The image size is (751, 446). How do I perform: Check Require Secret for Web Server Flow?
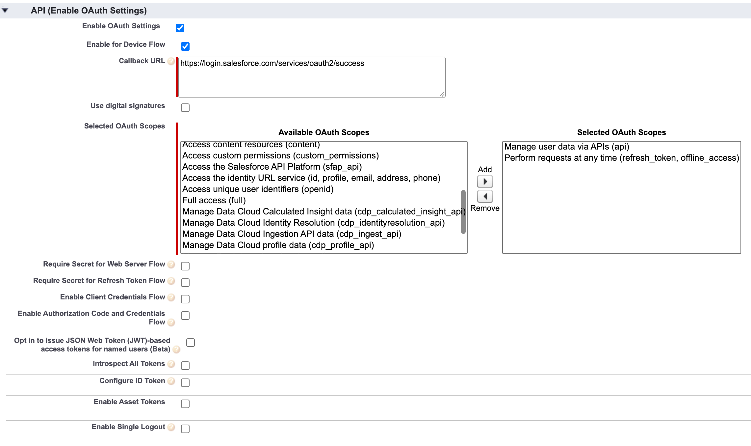(x=185, y=266)
